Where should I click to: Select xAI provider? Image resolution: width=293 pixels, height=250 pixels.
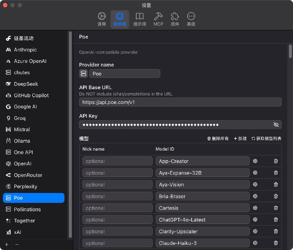tap(34, 232)
